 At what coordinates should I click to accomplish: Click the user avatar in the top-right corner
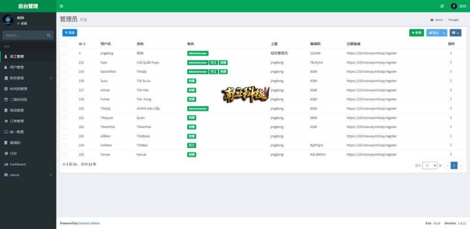click(x=453, y=6)
